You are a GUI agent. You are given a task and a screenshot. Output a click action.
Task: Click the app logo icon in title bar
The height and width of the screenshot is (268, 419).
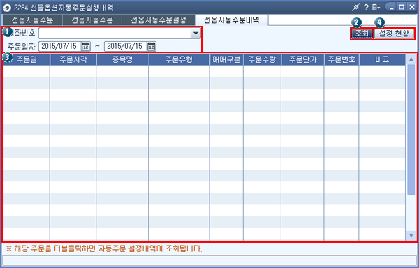tap(7, 8)
